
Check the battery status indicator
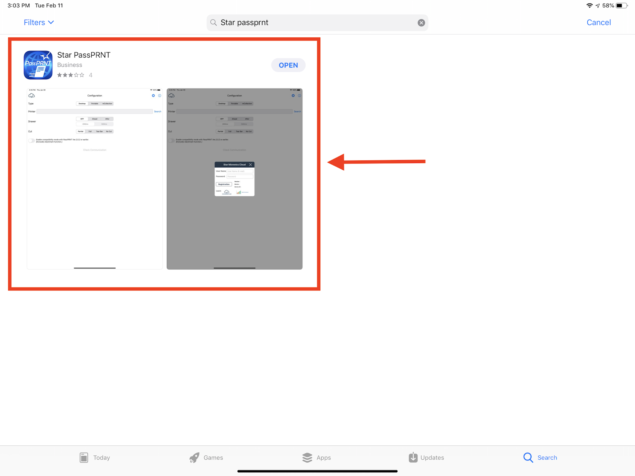[x=622, y=6]
